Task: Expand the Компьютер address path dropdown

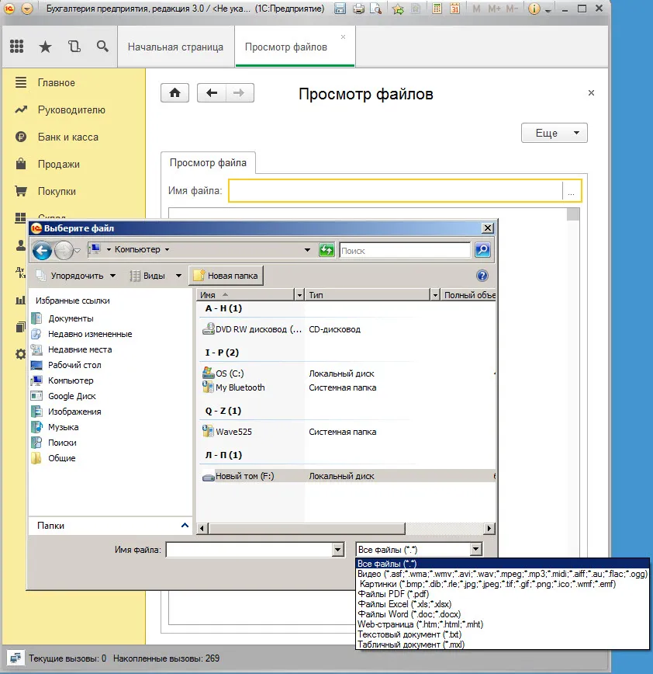Action: (307, 250)
